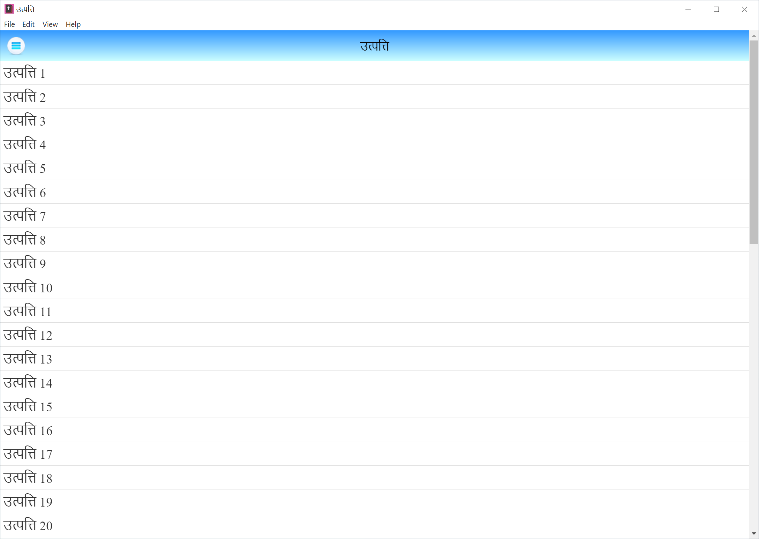Open the View menu

[50, 24]
